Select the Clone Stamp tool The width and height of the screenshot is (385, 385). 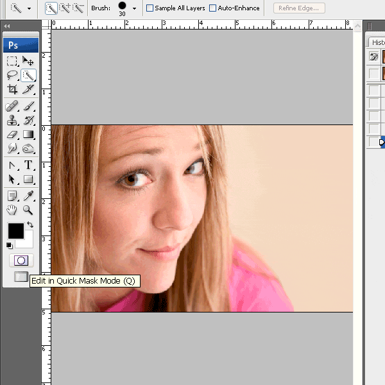pos(12,121)
